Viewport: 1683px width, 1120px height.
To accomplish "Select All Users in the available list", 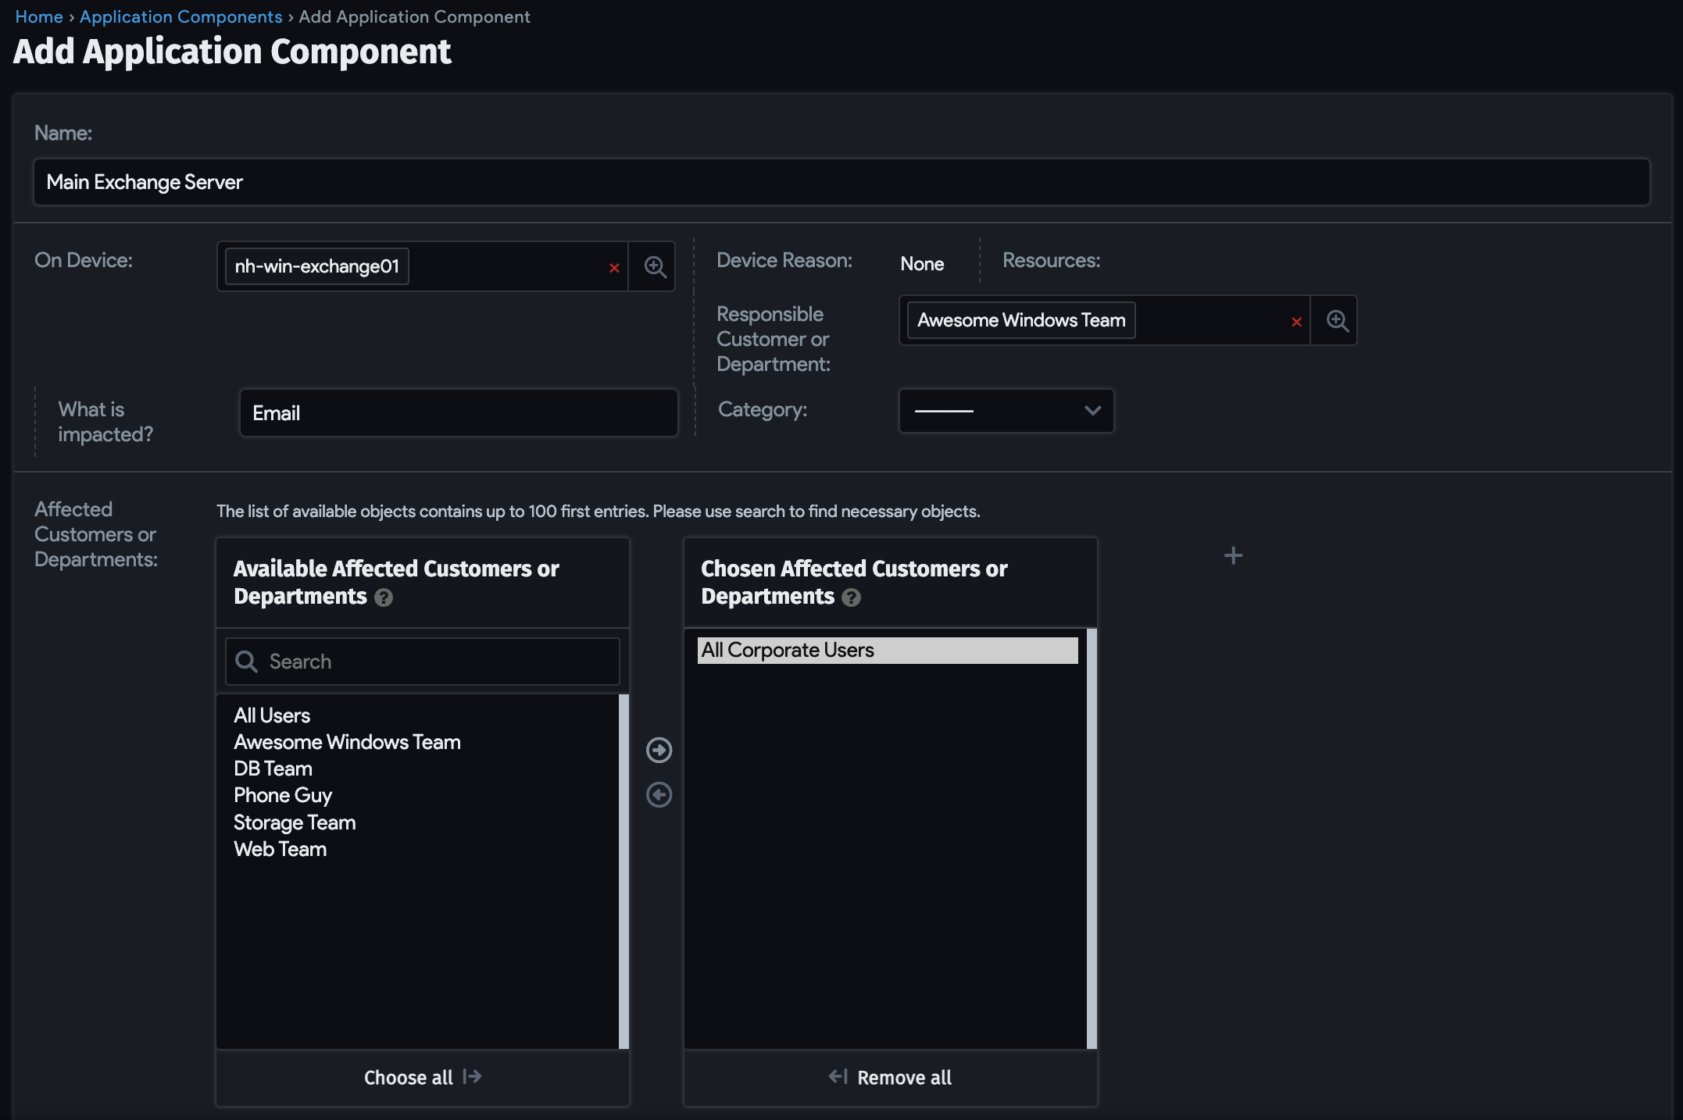I will (x=271, y=715).
